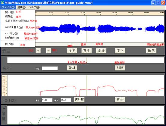This screenshot has width=166, height=126.
Task: Focus the syllable pronunciation input field
Action: (50, 68)
